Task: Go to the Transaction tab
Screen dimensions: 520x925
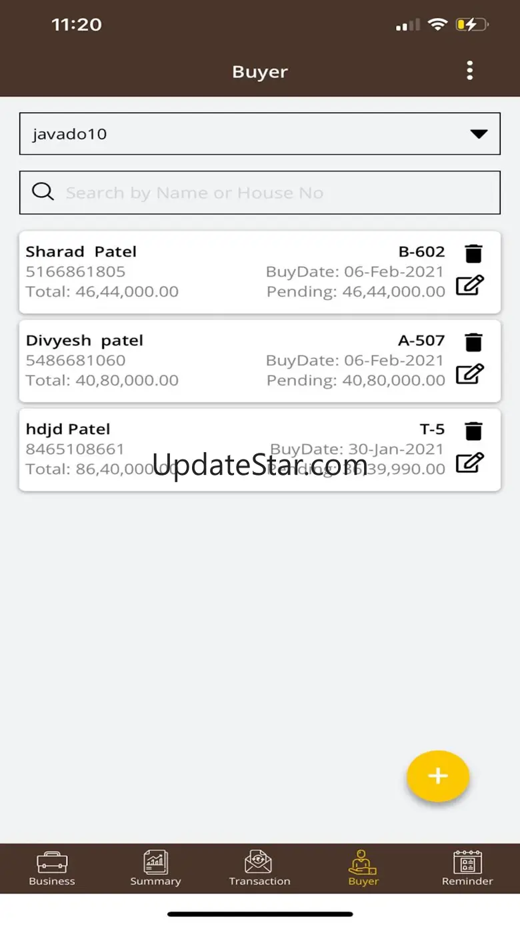Action: [259, 868]
